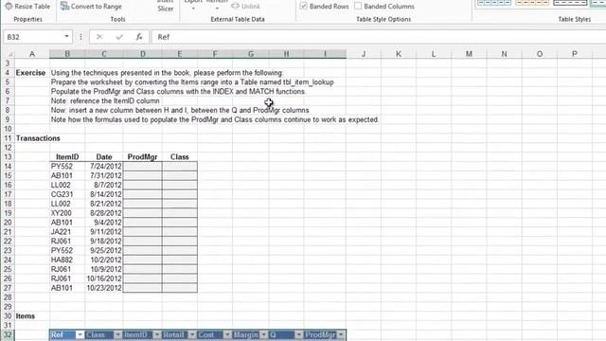This screenshot has width=606, height=341.
Task: Click the instruction mentioning tbl_item_lookup
Action: point(192,82)
